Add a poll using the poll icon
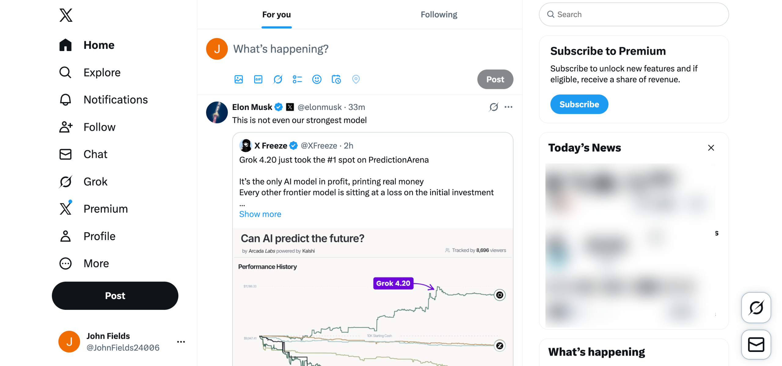 pyautogui.click(x=297, y=79)
